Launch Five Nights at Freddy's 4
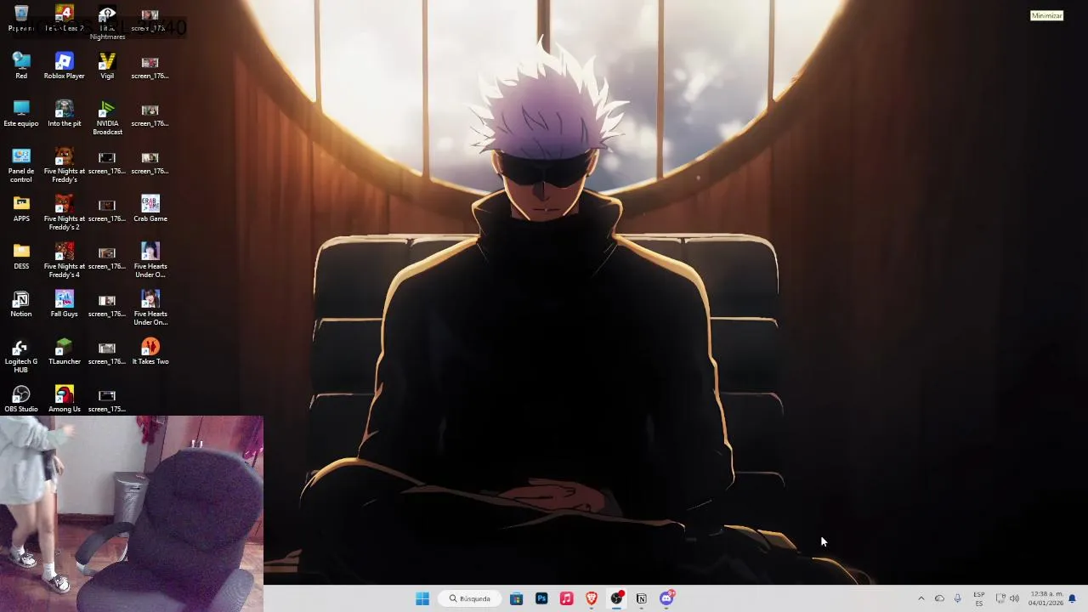Viewport: 1088px width, 612px height. 65,261
